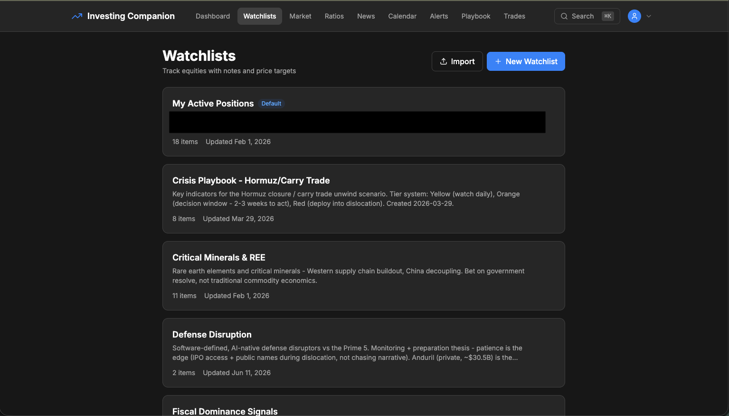729x416 pixels.
Task: Click the Hormuz closure description text
Action: [346, 199]
